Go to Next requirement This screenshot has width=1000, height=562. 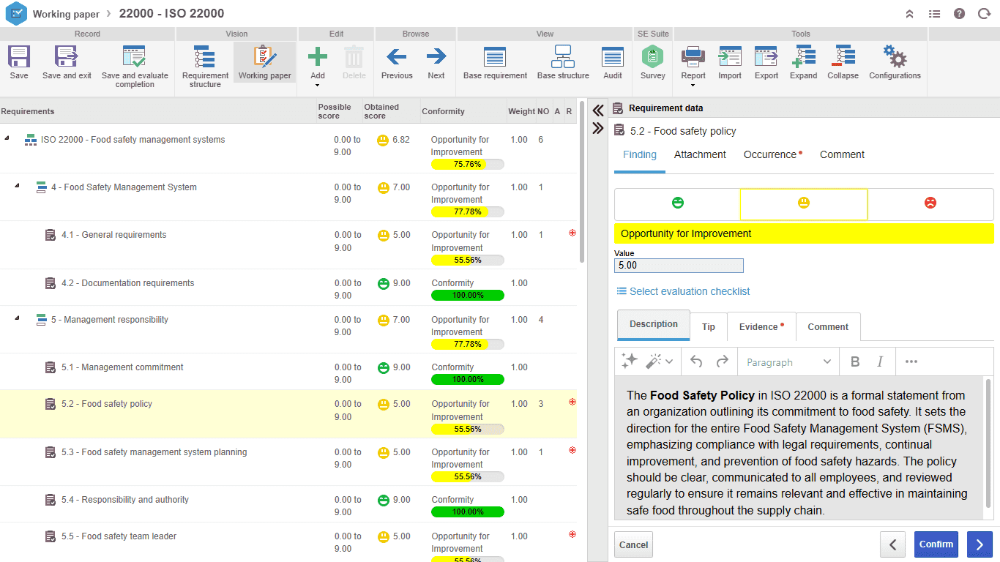(436, 56)
